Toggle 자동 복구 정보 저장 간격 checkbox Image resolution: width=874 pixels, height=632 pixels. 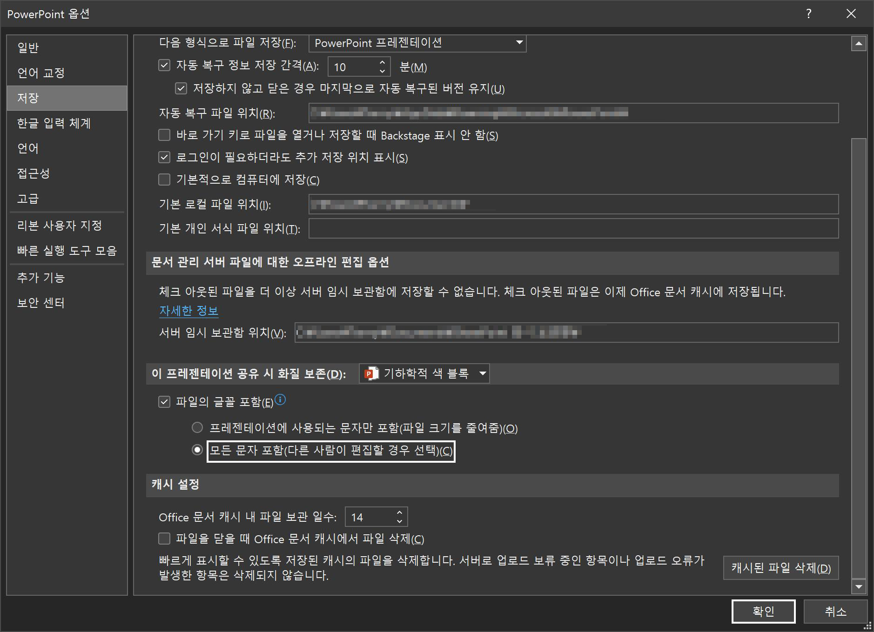tap(164, 65)
